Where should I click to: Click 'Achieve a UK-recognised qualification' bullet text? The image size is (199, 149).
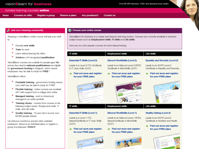tap(35, 57)
